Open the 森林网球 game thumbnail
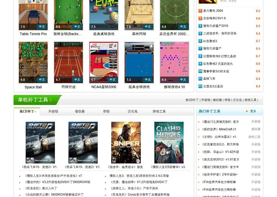277x197 pixels. point(139,15)
